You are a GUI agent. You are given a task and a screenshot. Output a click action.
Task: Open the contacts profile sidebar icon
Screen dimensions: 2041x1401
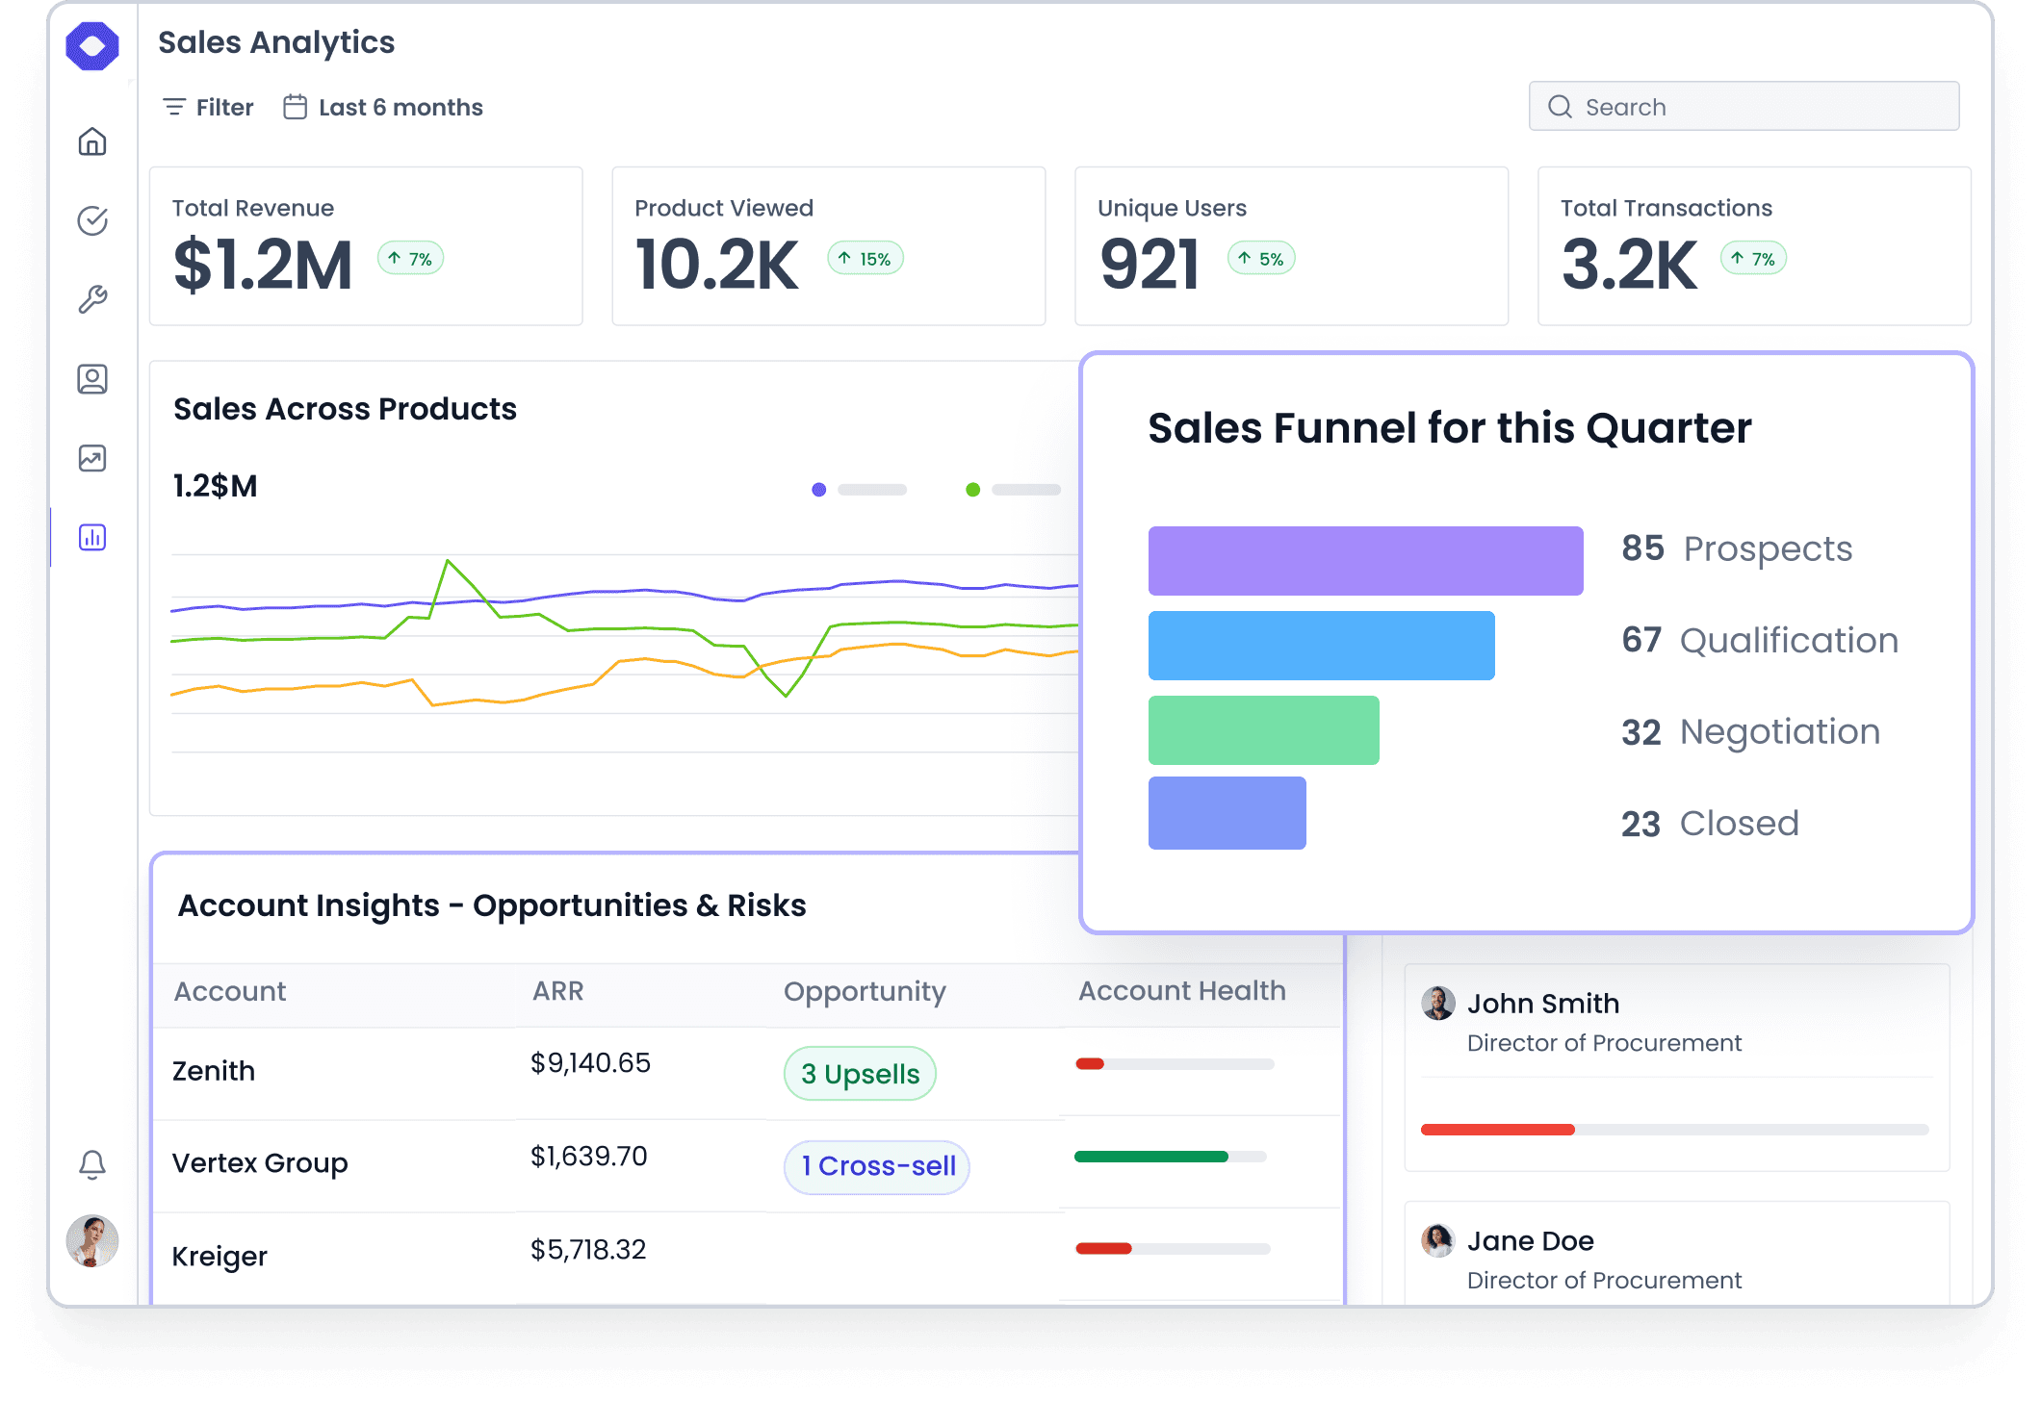click(x=92, y=378)
